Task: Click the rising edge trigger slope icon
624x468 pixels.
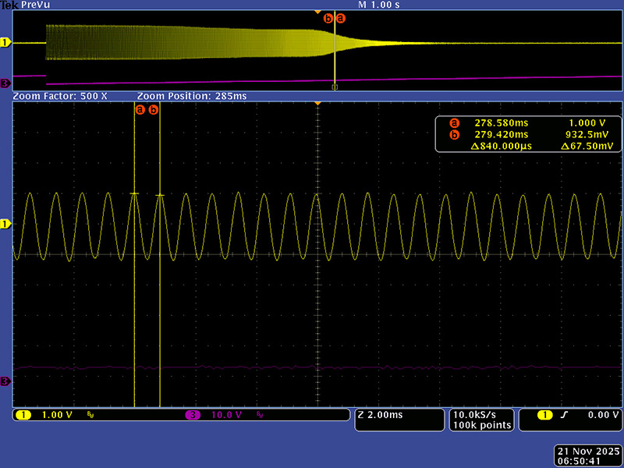Action: (x=562, y=415)
